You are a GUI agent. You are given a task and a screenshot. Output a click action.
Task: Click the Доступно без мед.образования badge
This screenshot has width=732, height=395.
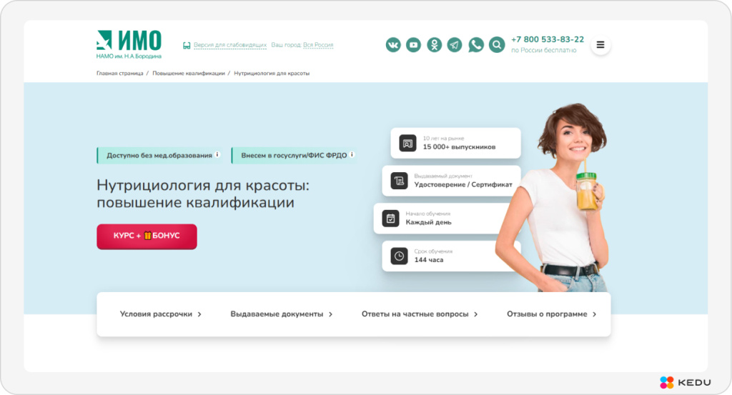159,155
